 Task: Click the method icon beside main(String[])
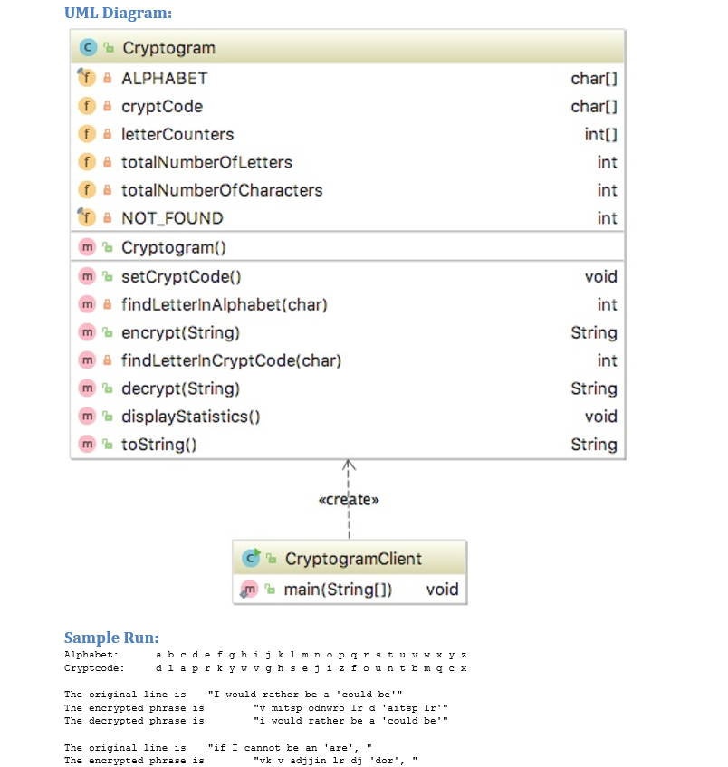(248, 590)
